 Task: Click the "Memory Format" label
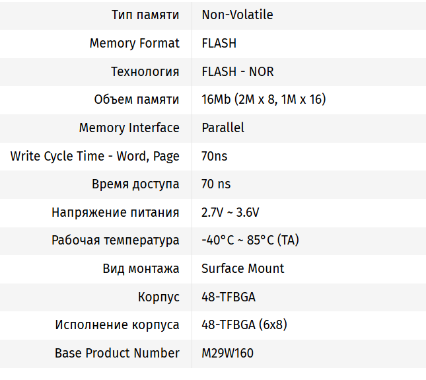click(x=134, y=44)
